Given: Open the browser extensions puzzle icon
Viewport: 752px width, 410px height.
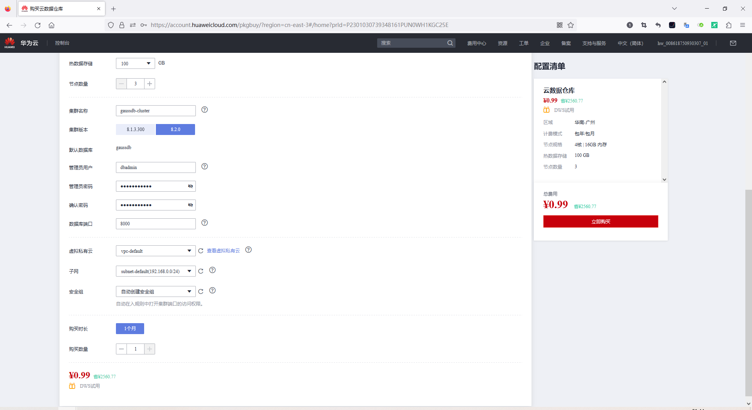Looking at the screenshot, I should [728, 25].
